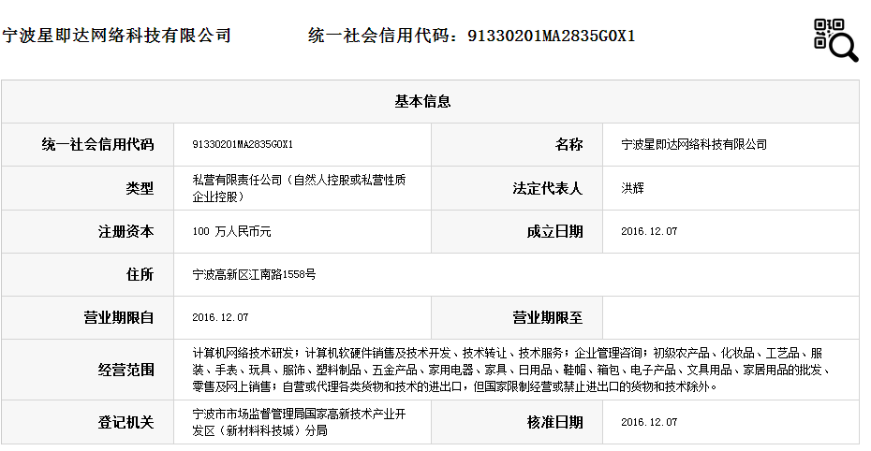
Task: Select the 私营有限责任公司 type value
Action: click(300, 189)
